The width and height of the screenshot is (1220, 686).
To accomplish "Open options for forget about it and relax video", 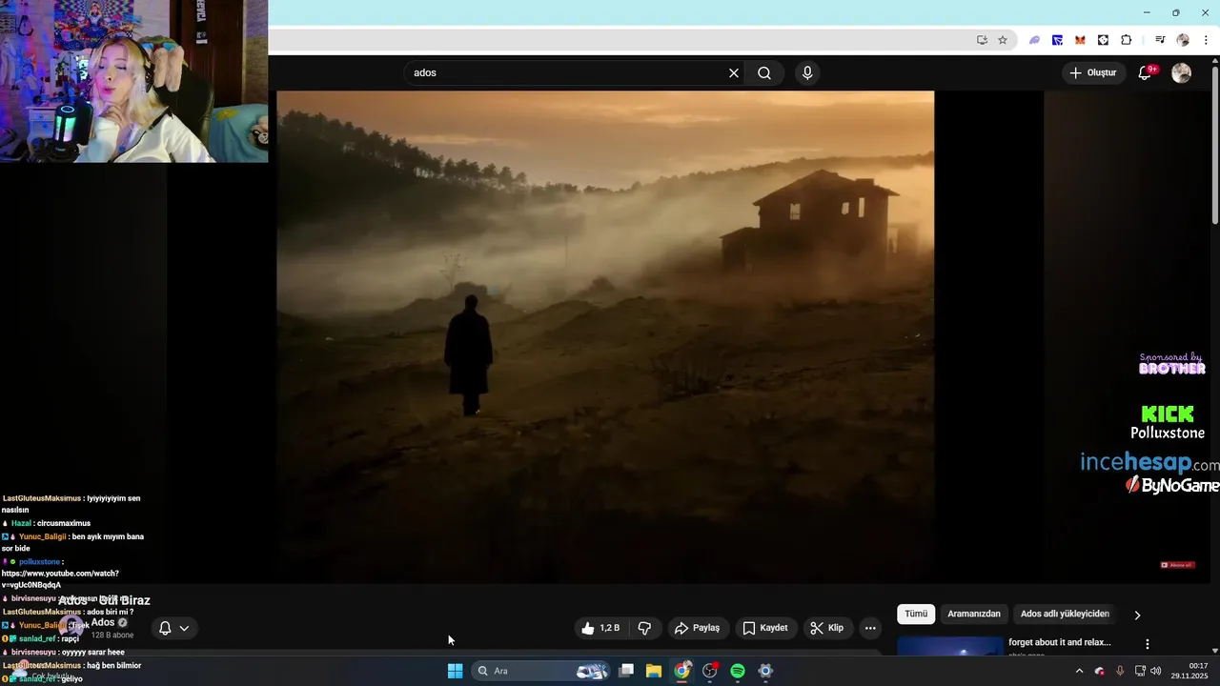I will tap(1148, 644).
